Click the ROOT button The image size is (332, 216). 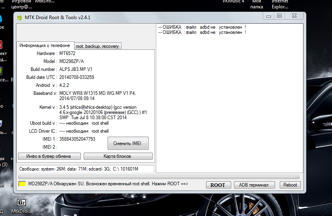(x=218, y=185)
